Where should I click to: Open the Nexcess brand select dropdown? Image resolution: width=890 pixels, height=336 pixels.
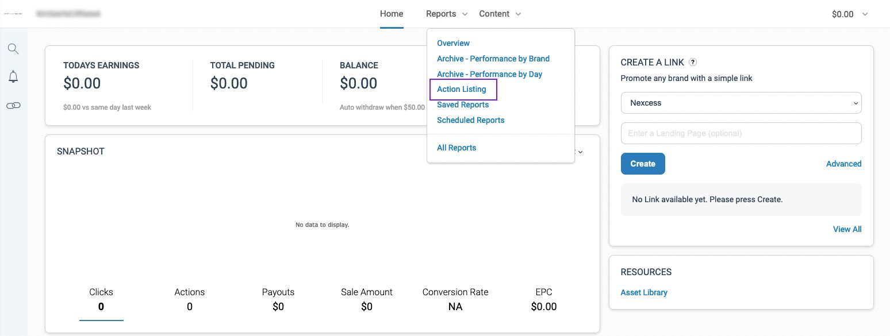(x=741, y=103)
